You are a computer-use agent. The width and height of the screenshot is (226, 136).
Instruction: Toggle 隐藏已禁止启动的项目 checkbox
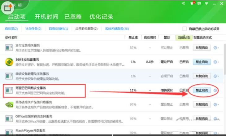pos(185,29)
